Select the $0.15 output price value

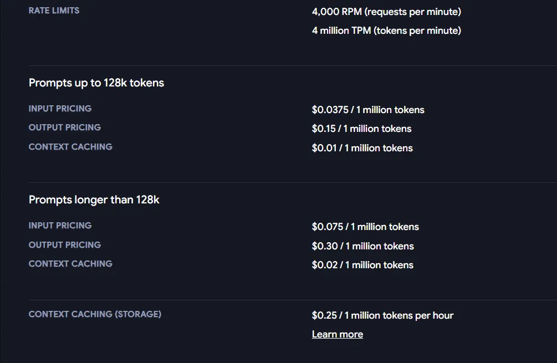tap(361, 129)
